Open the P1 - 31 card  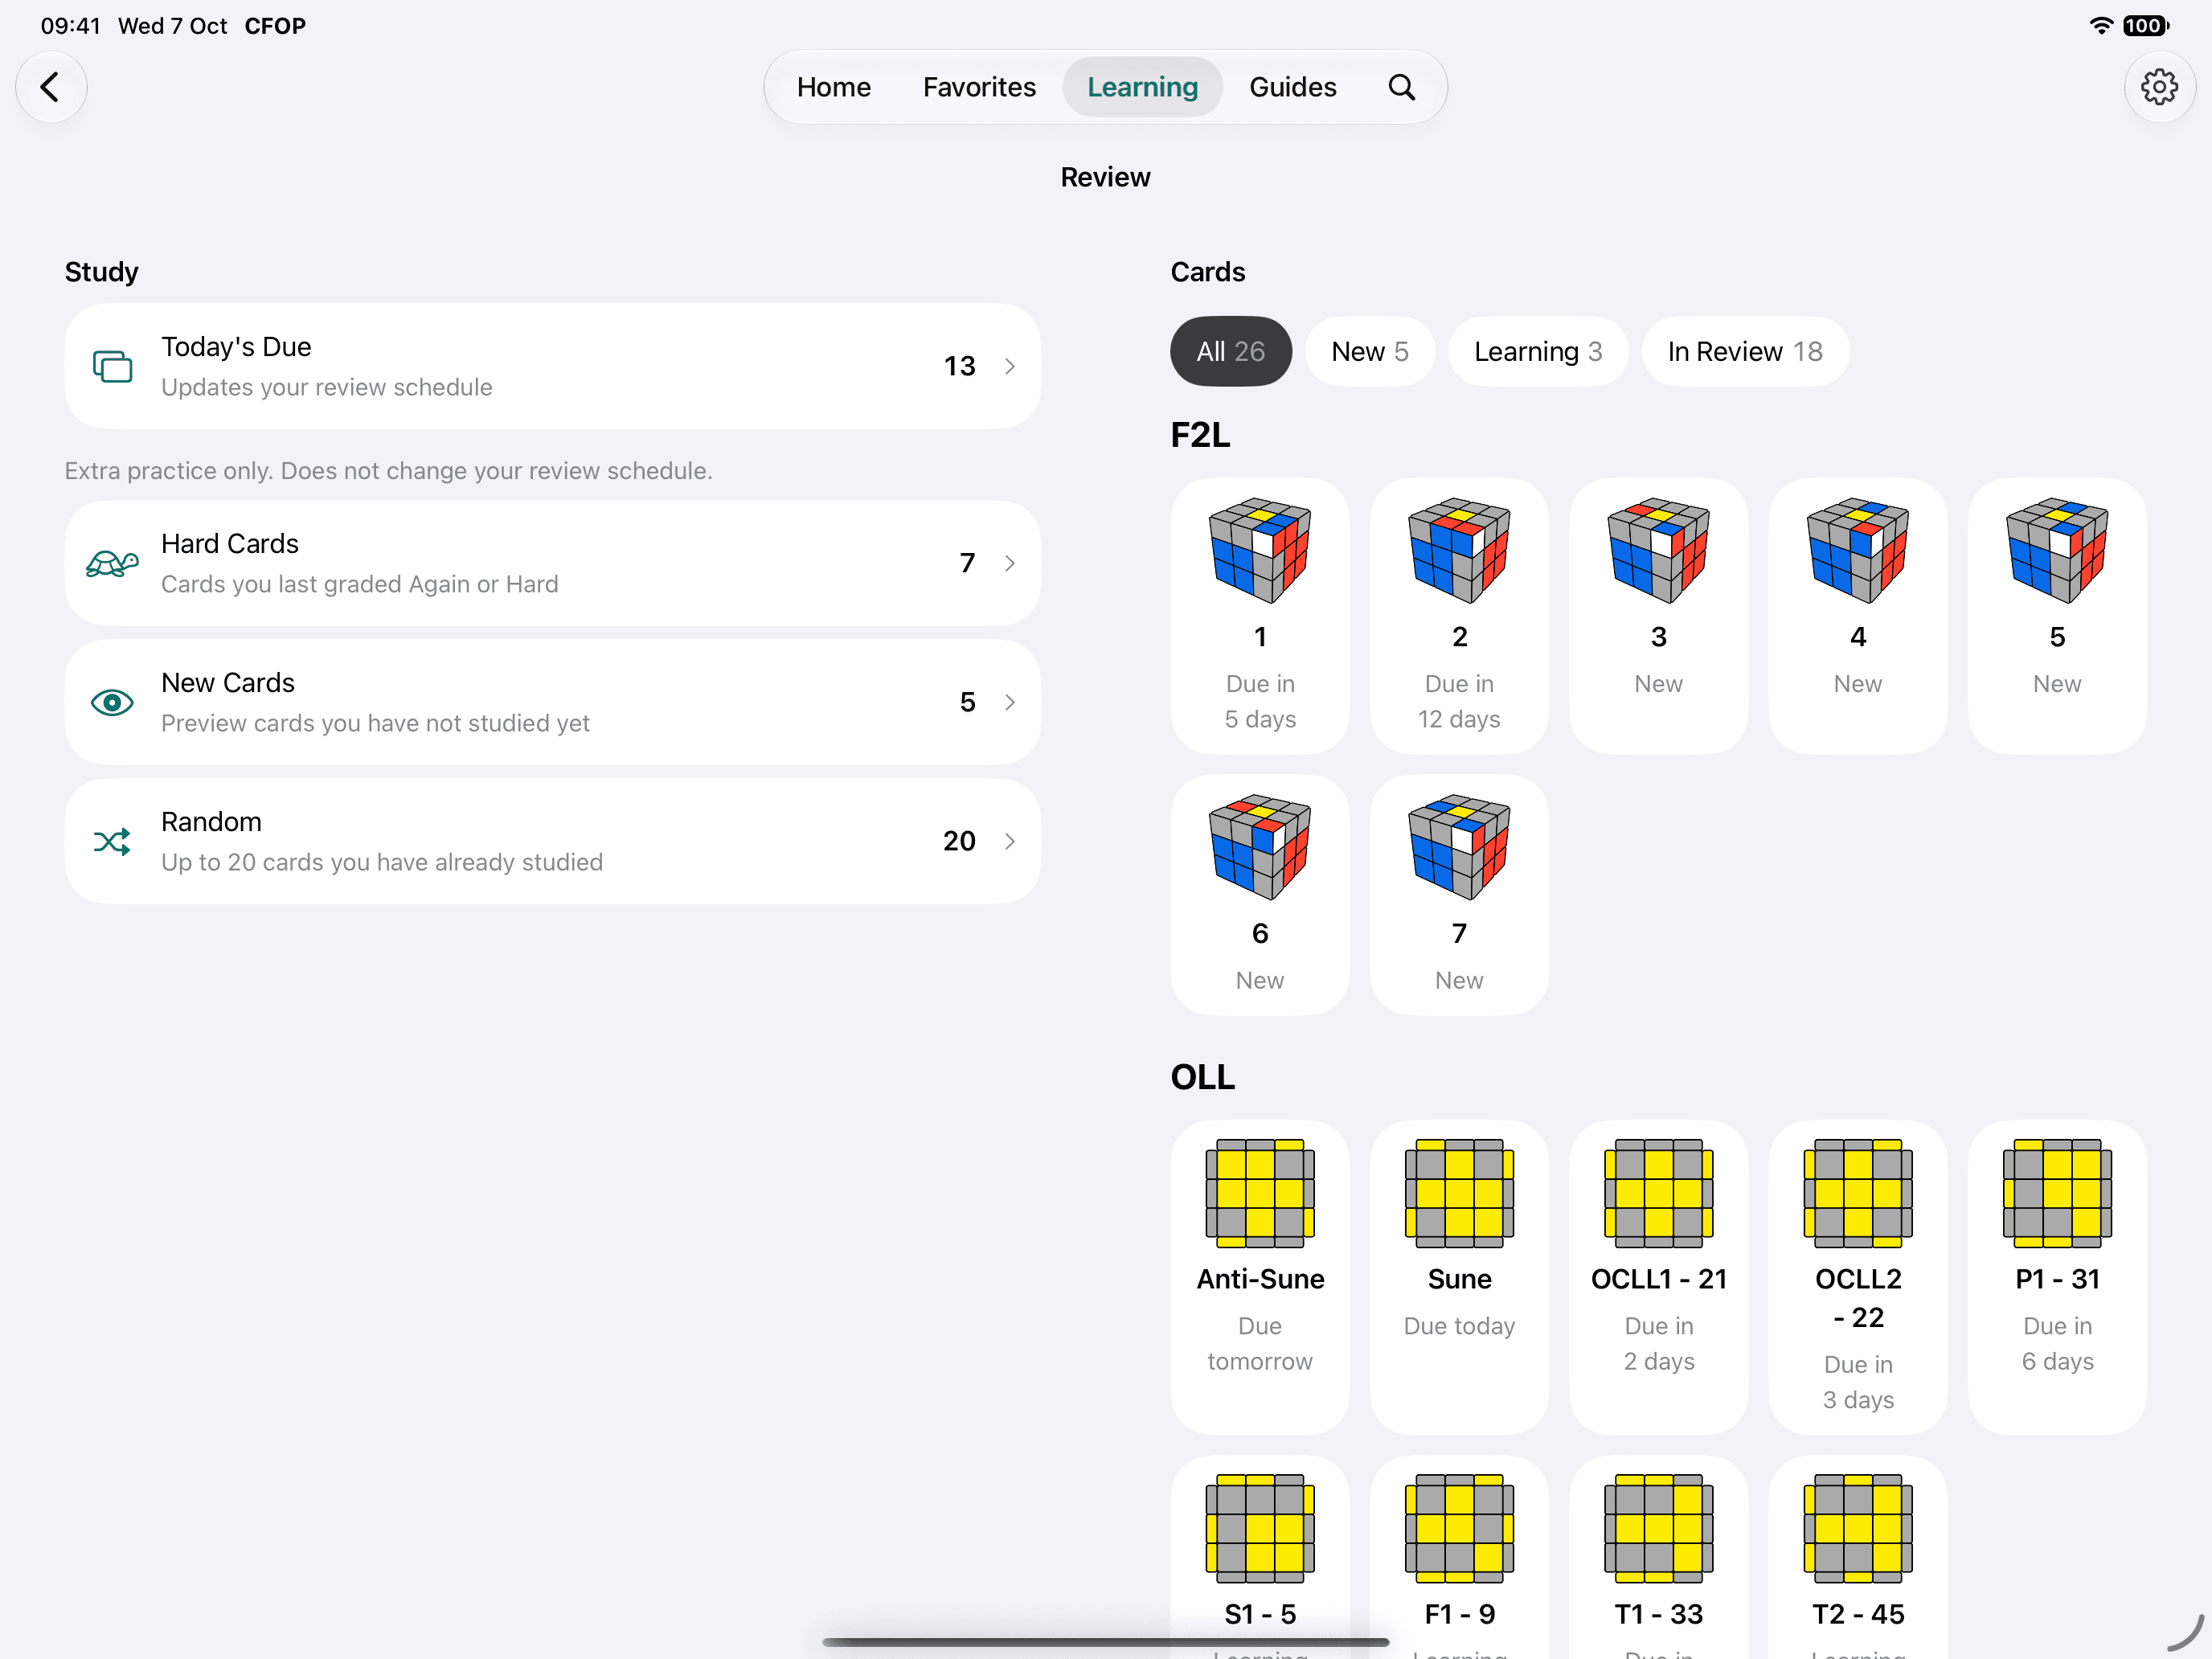(x=2056, y=1277)
